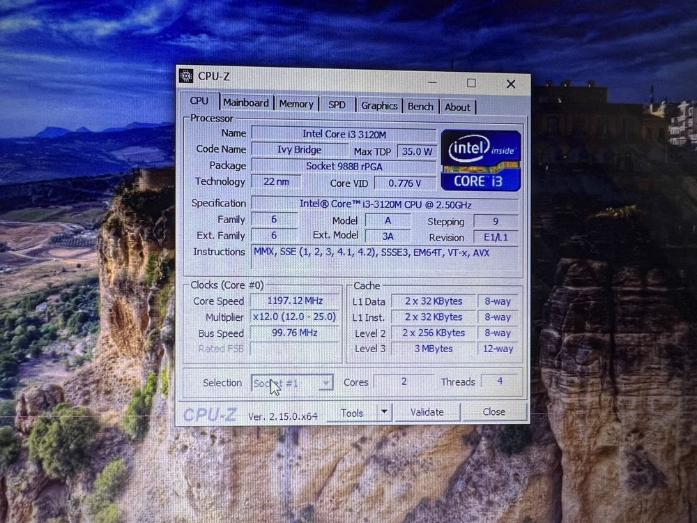The width and height of the screenshot is (697, 523).
Task: Click the empty Rated FSB field
Action: pos(295,348)
